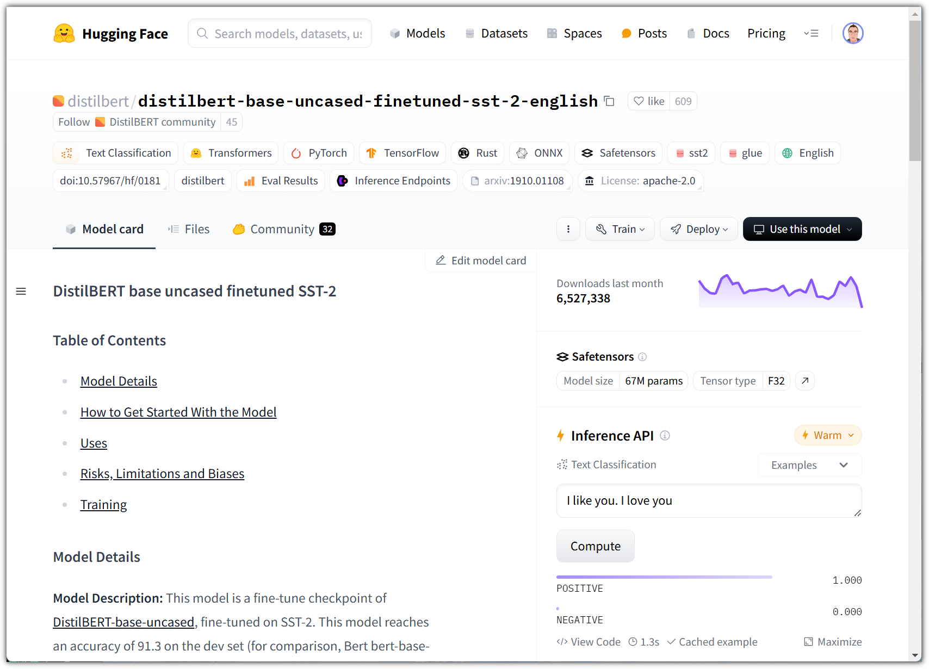
Task: Open the Safetensors external arrow icon
Action: pos(805,381)
